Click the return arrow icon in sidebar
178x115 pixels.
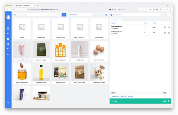[x=8, y=49]
